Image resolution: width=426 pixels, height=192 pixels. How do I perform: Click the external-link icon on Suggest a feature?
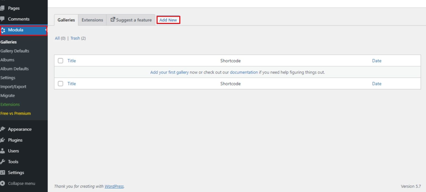[x=113, y=19]
